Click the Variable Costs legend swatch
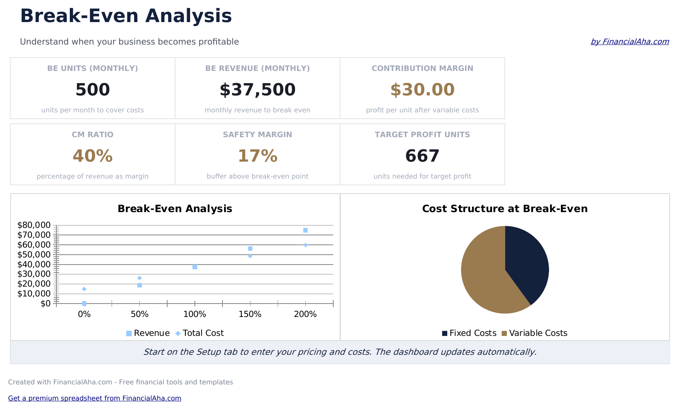678x410 pixels. pyautogui.click(x=504, y=334)
